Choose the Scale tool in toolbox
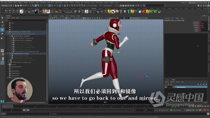210x118 pixels. 2,38
